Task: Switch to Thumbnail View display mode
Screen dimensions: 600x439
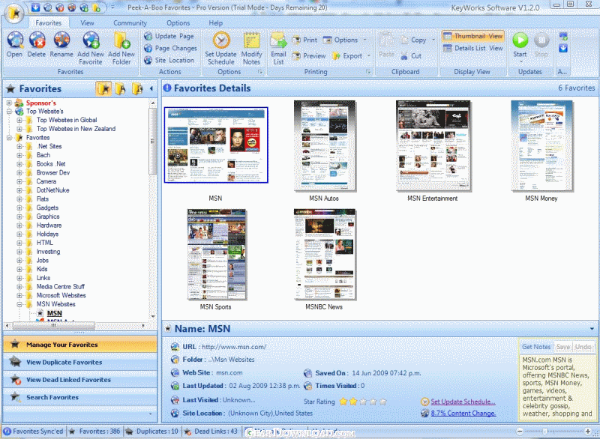Action: (x=472, y=36)
